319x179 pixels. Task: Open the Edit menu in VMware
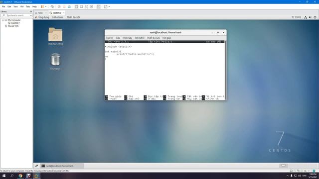[x=9, y=6]
